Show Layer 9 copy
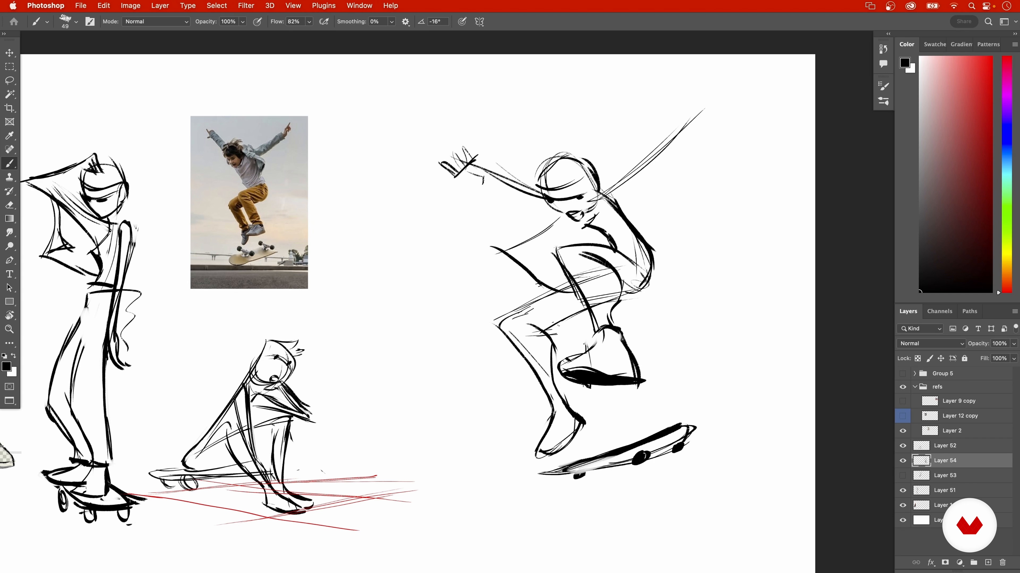Image resolution: width=1020 pixels, height=573 pixels. 903,401
